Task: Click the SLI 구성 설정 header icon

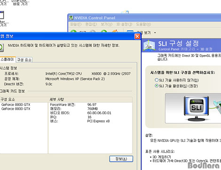Action: (x=150, y=45)
